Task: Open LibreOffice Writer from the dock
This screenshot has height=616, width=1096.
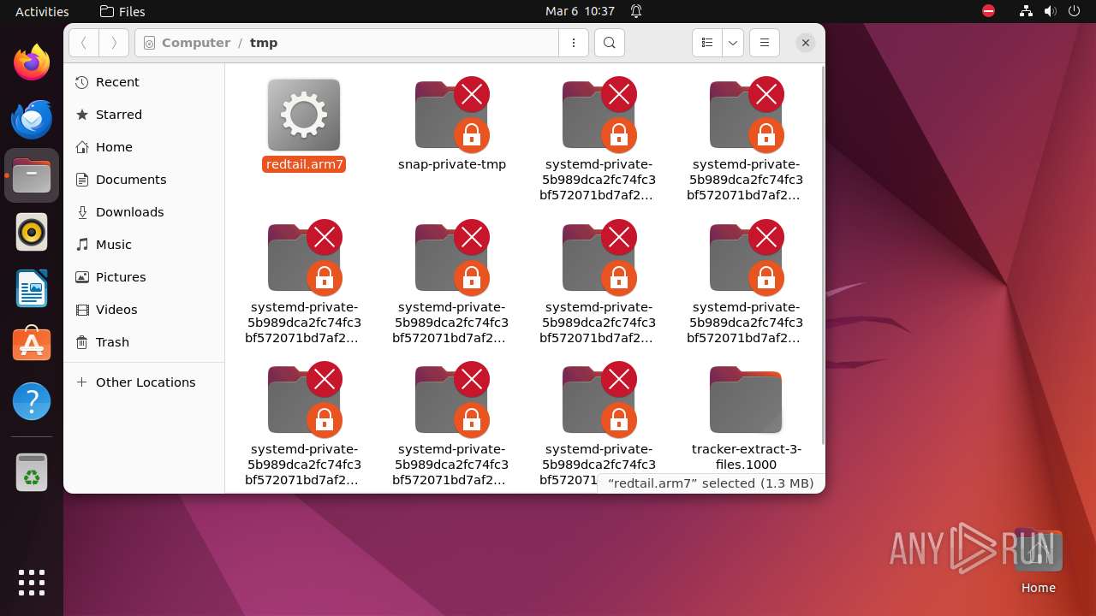Action: pos(32,288)
